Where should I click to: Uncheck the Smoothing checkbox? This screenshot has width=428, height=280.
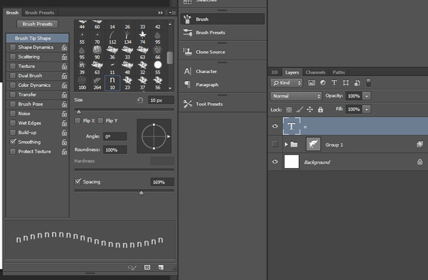tap(13, 142)
